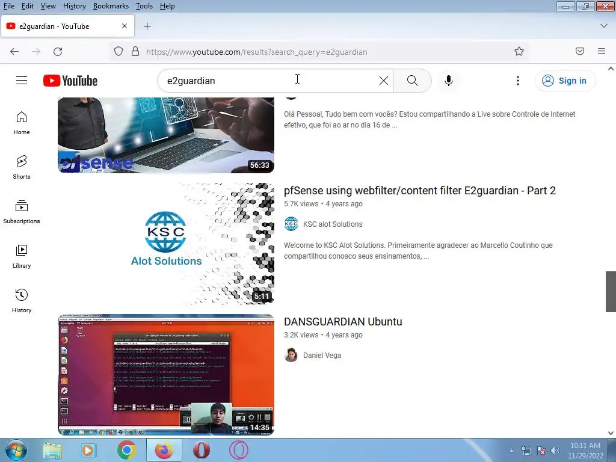This screenshot has height=462, width=616.
Task: Open the YouTube hamburger guide menu
Action: tap(22, 81)
